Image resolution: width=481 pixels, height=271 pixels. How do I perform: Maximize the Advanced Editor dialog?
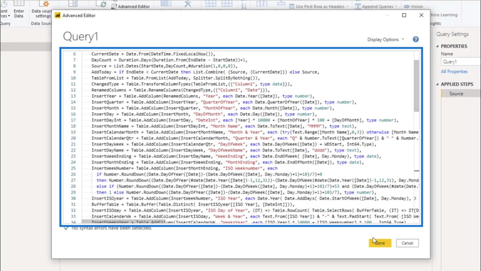tap(404, 15)
